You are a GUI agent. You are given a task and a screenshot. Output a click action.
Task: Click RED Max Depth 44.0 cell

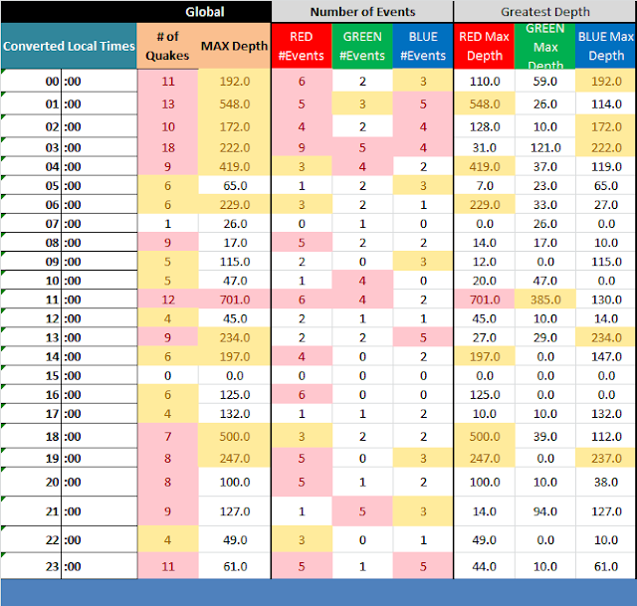coord(484,566)
